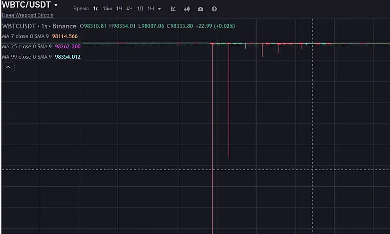Viewport: 390px width, 234px height.
Task: Switch to the 4Ч timeframe
Action: (x=130, y=9)
